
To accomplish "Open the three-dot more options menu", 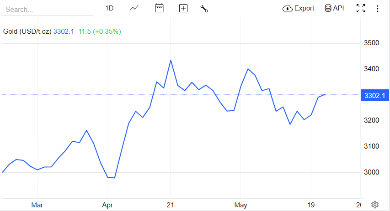I will [x=377, y=8].
